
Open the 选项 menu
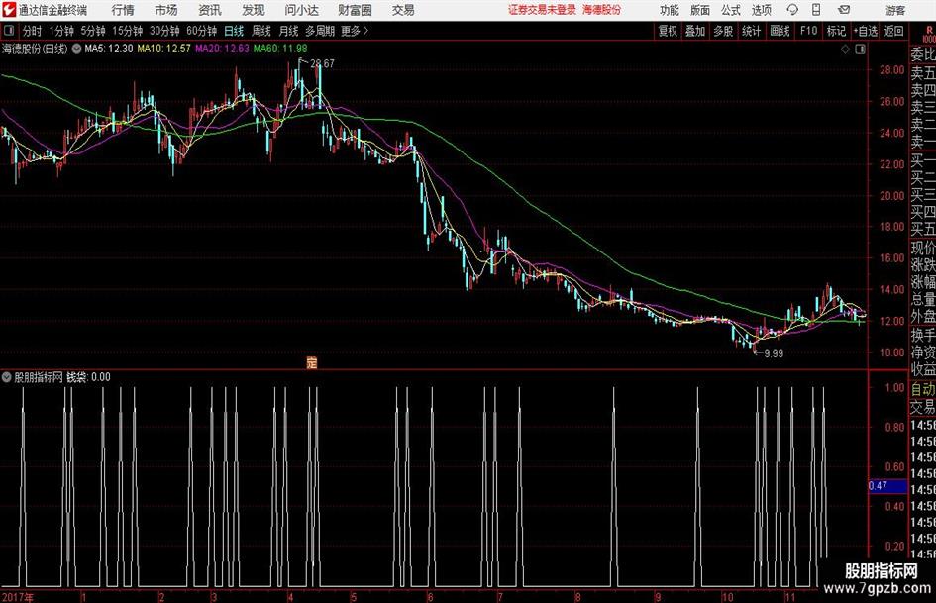click(761, 10)
